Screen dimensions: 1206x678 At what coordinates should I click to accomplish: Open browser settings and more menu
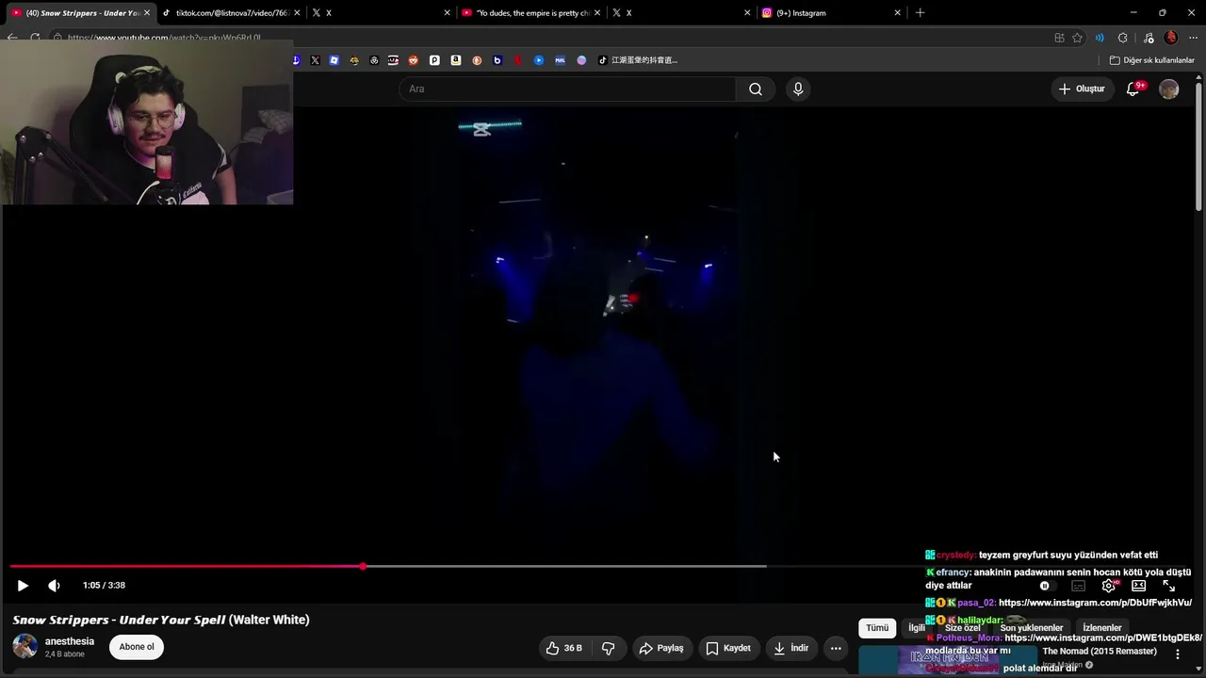click(x=1194, y=38)
